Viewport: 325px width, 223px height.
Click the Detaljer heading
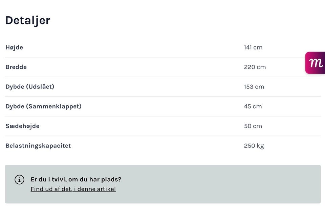pos(28,20)
